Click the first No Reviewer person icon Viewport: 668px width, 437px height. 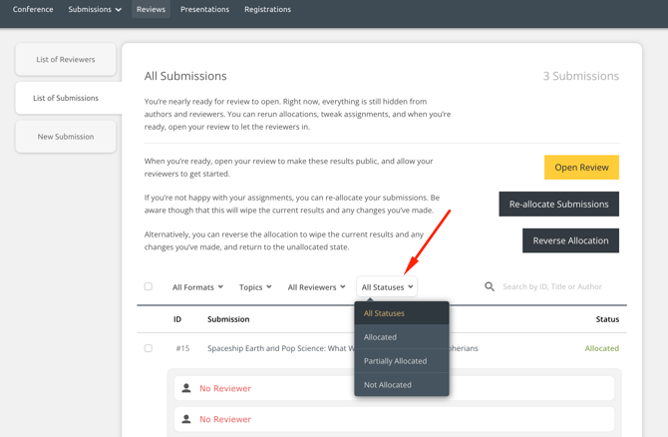point(186,388)
